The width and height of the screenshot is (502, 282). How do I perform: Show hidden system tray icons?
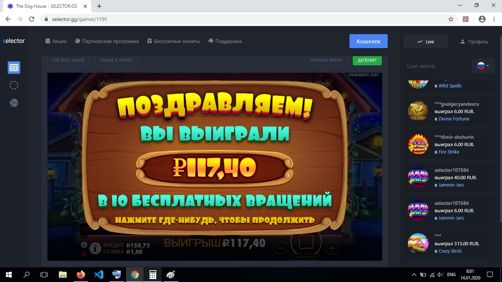pyautogui.click(x=414, y=275)
